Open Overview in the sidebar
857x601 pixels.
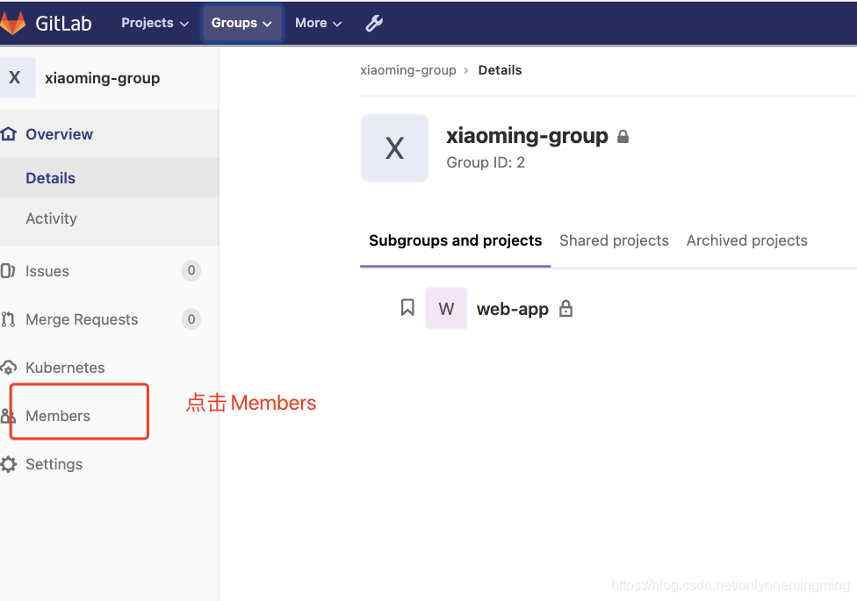109,134
